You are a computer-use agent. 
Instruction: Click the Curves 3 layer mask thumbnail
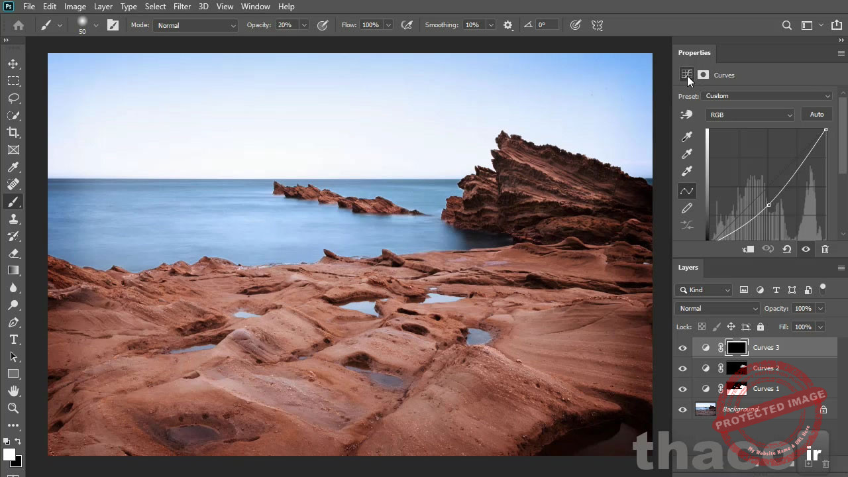click(736, 348)
